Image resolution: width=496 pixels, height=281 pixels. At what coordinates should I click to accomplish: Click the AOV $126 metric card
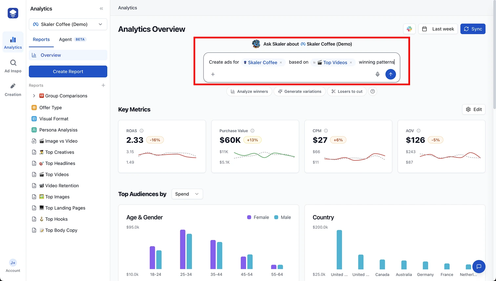tap(442, 146)
